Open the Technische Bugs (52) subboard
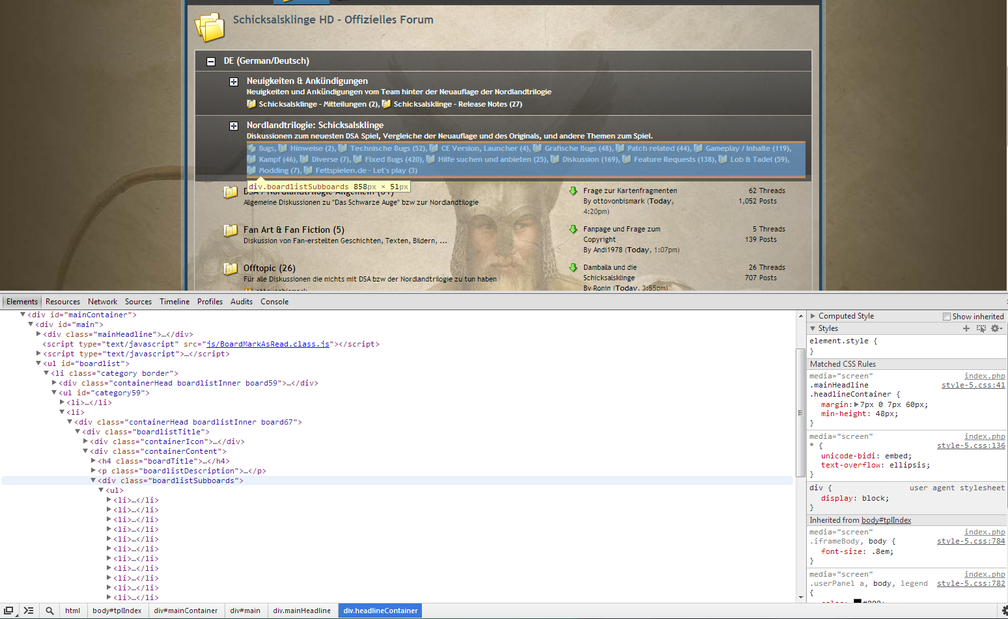The height and width of the screenshot is (619, 1008). coord(387,148)
